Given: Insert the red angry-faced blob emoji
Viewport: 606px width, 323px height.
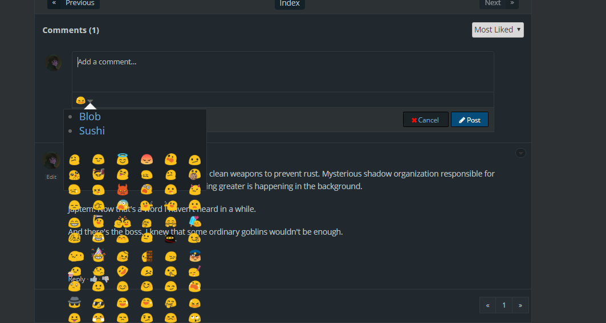Looking at the screenshot, I should [147, 159].
